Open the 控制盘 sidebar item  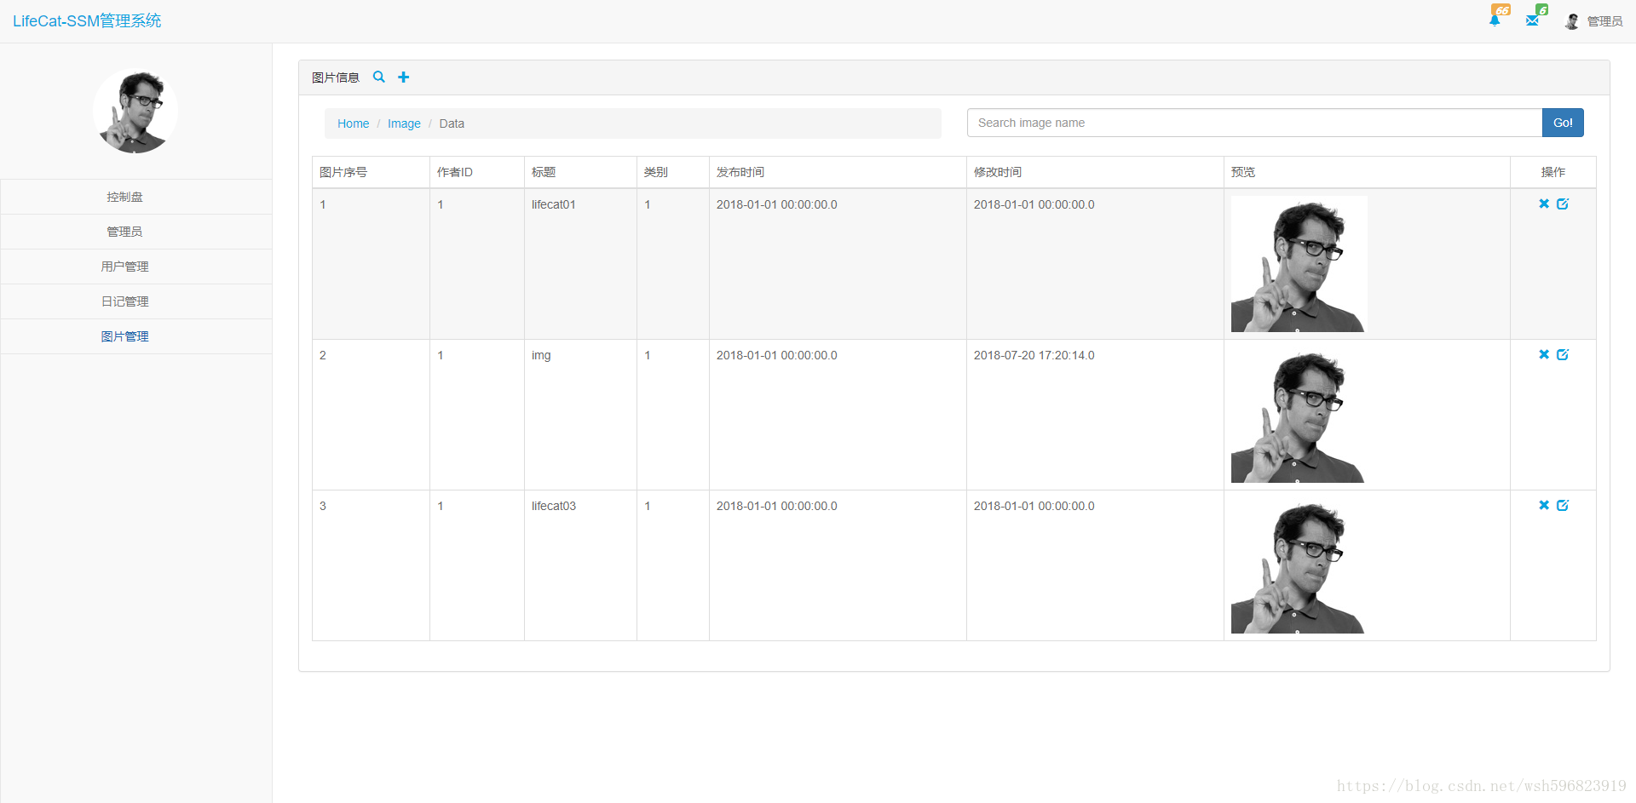[136, 197]
